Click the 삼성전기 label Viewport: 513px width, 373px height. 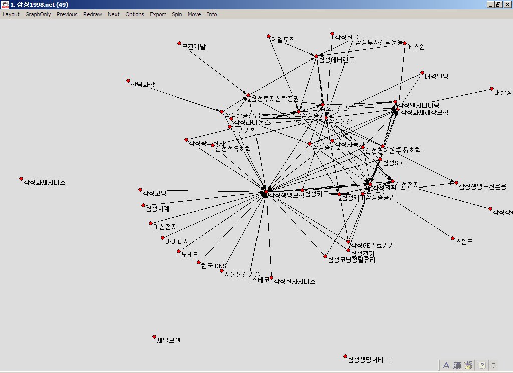click(363, 254)
